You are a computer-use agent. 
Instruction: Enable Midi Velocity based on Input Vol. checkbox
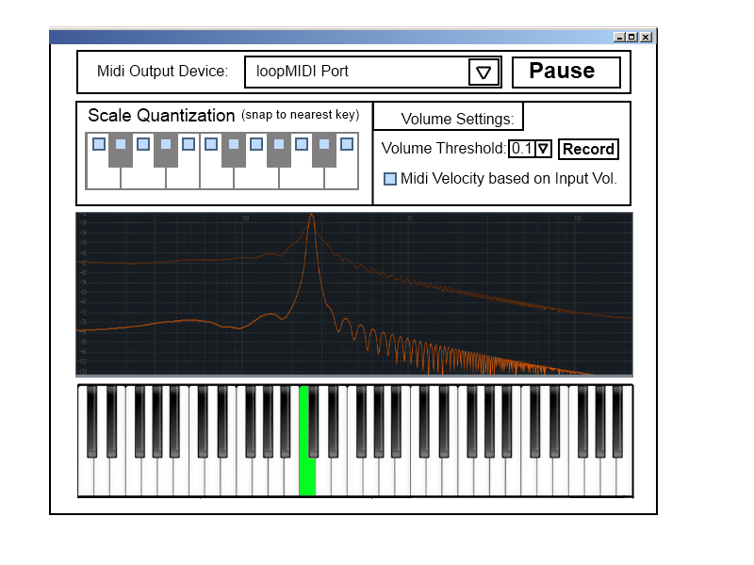(x=390, y=179)
